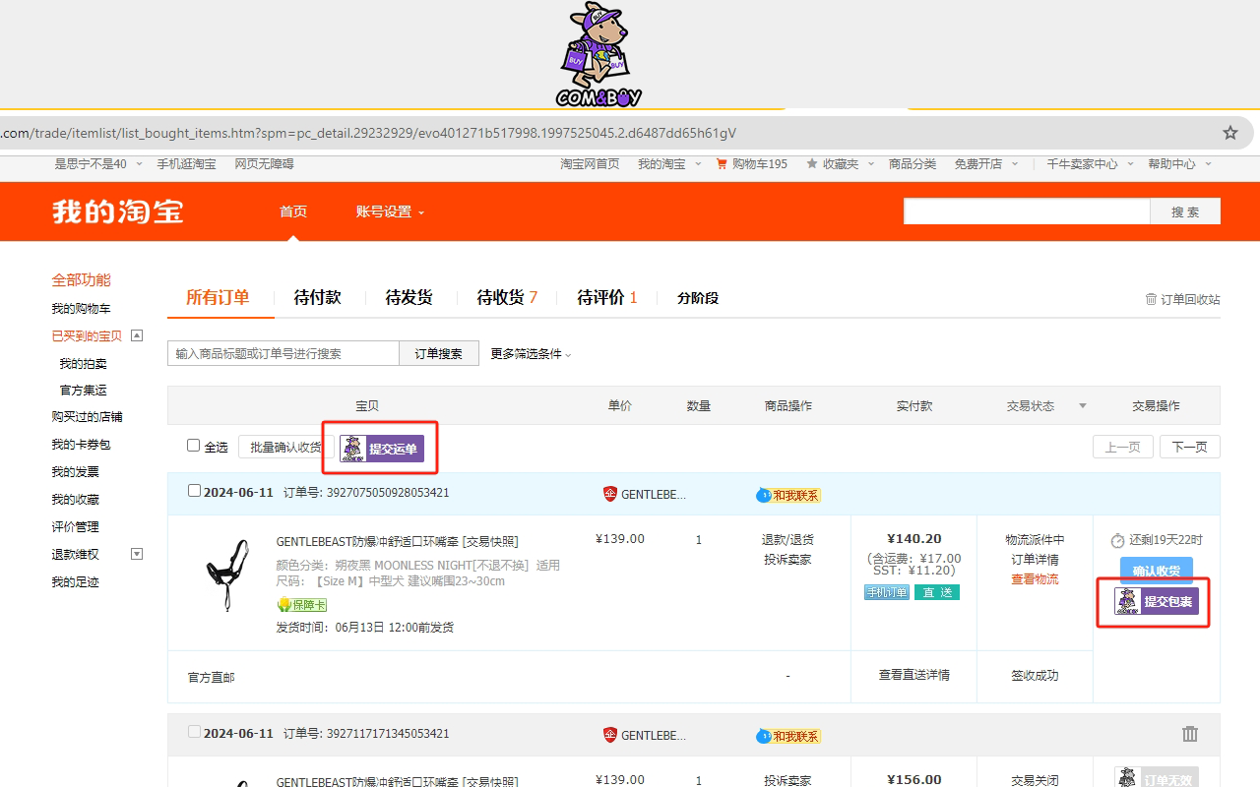Click 保障卡 badge
Viewport: 1260px width, 787px height.
click(x=302, y=604)
